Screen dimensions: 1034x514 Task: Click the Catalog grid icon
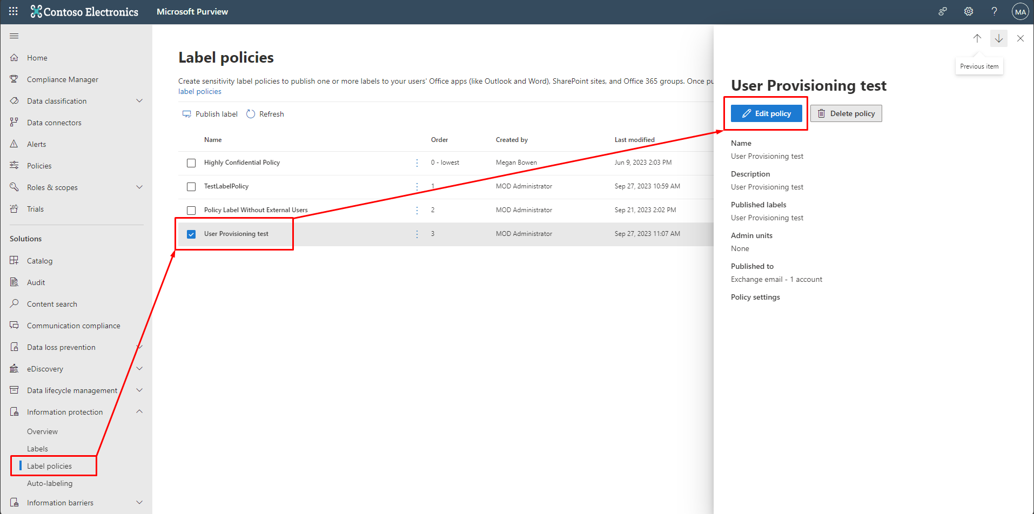[14, 261]
